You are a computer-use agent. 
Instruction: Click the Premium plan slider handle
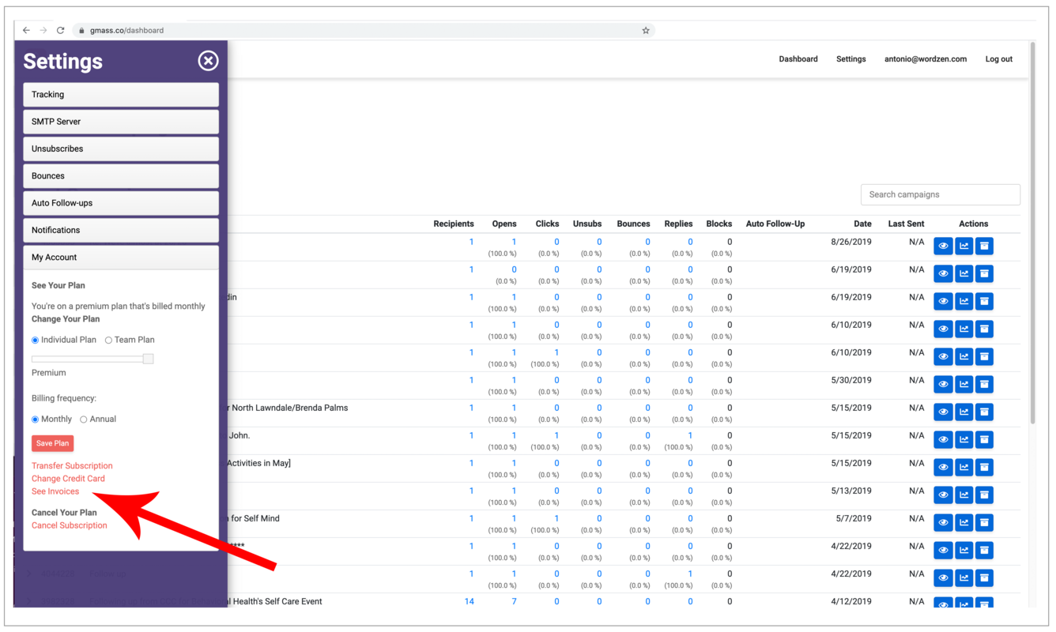tap(148, 359)
